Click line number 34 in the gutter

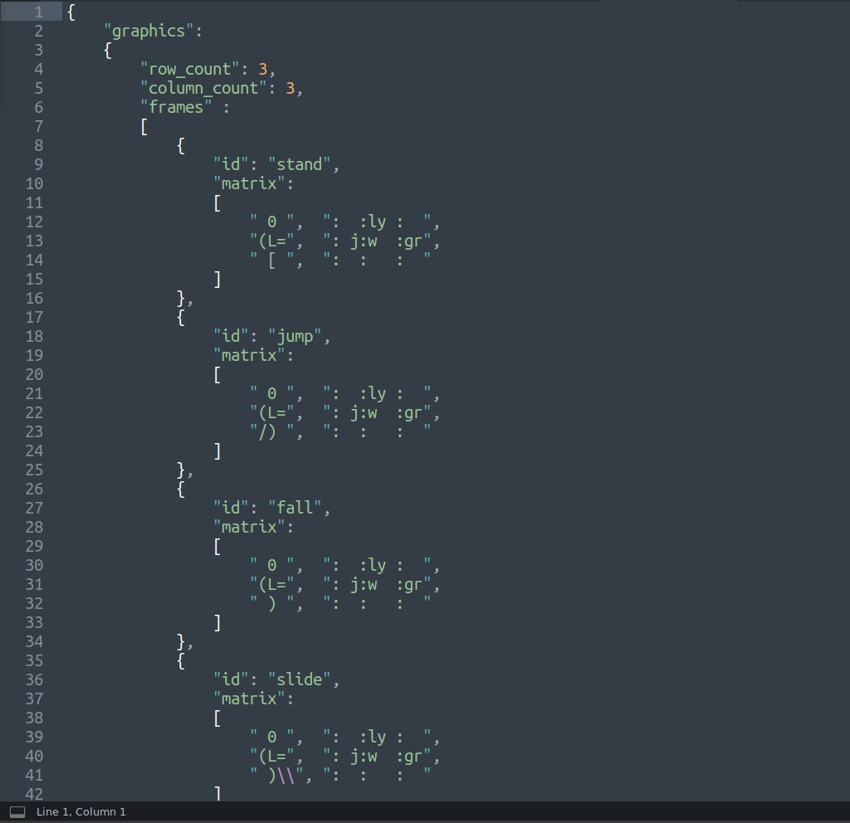coord(33,641)
